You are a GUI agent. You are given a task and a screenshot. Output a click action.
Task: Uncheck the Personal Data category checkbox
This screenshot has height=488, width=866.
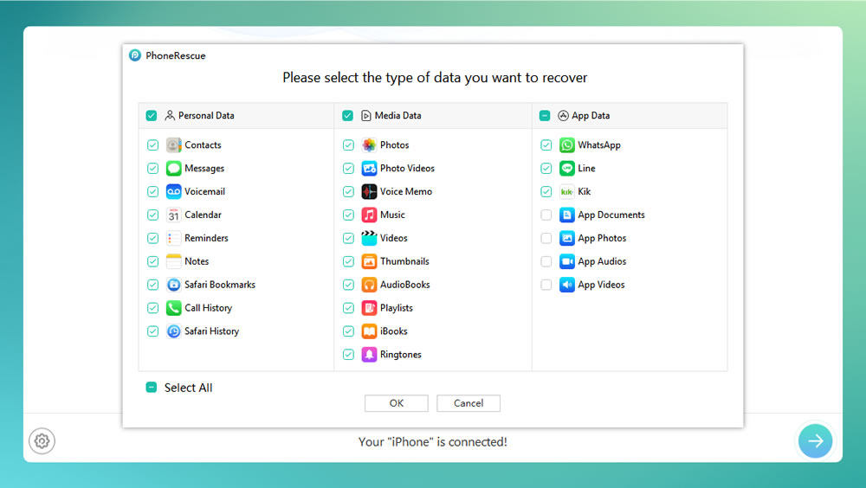coord(152,115)
